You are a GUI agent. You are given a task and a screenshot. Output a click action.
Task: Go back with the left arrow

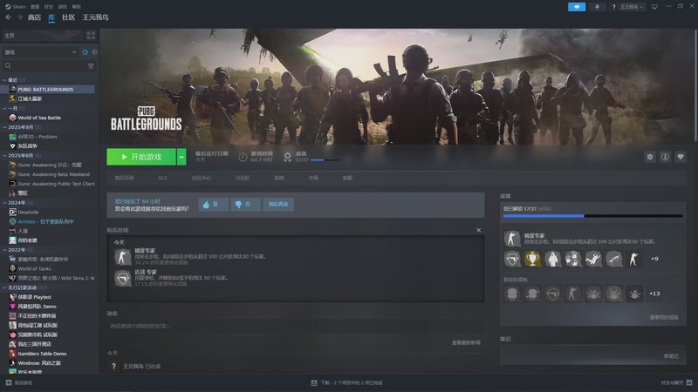coord(9,17)
